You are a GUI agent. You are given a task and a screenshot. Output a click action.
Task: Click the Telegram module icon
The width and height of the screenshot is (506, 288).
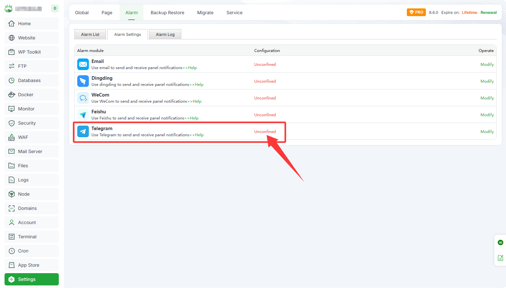83,131
